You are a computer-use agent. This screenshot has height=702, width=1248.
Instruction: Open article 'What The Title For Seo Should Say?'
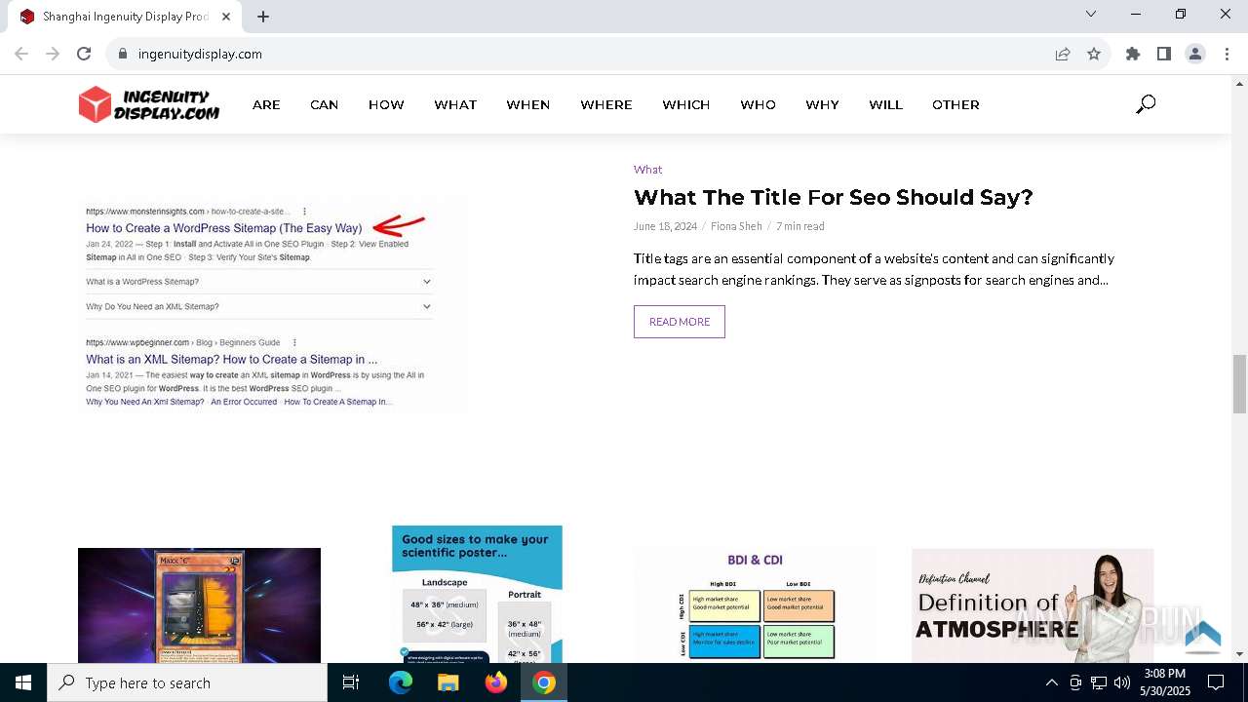click(834, 197)
